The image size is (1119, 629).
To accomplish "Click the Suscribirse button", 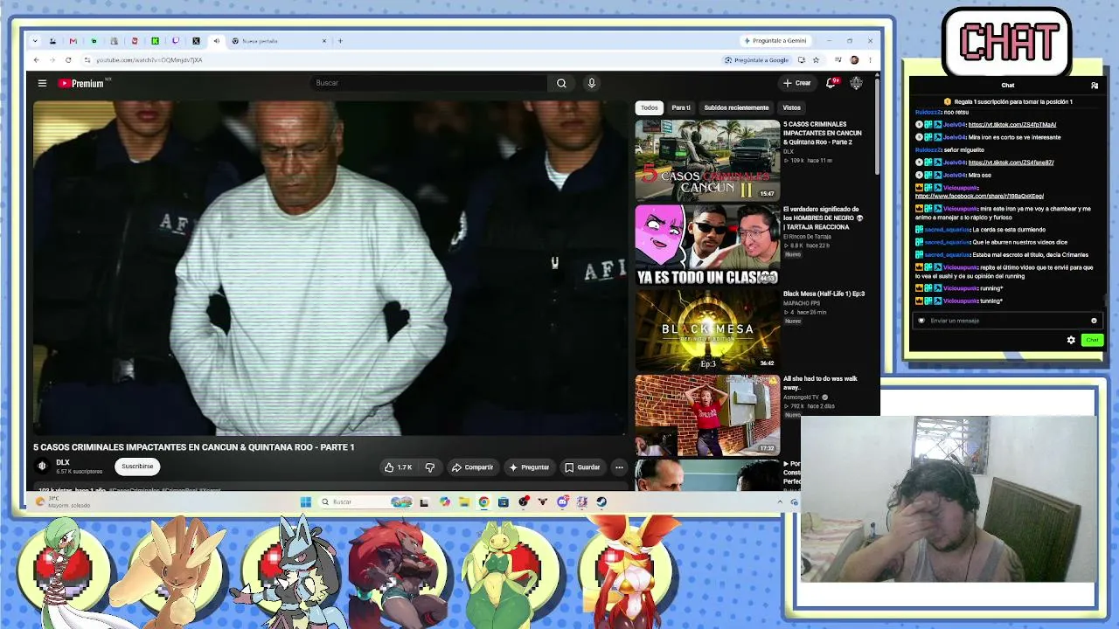I will coord(137,467).
